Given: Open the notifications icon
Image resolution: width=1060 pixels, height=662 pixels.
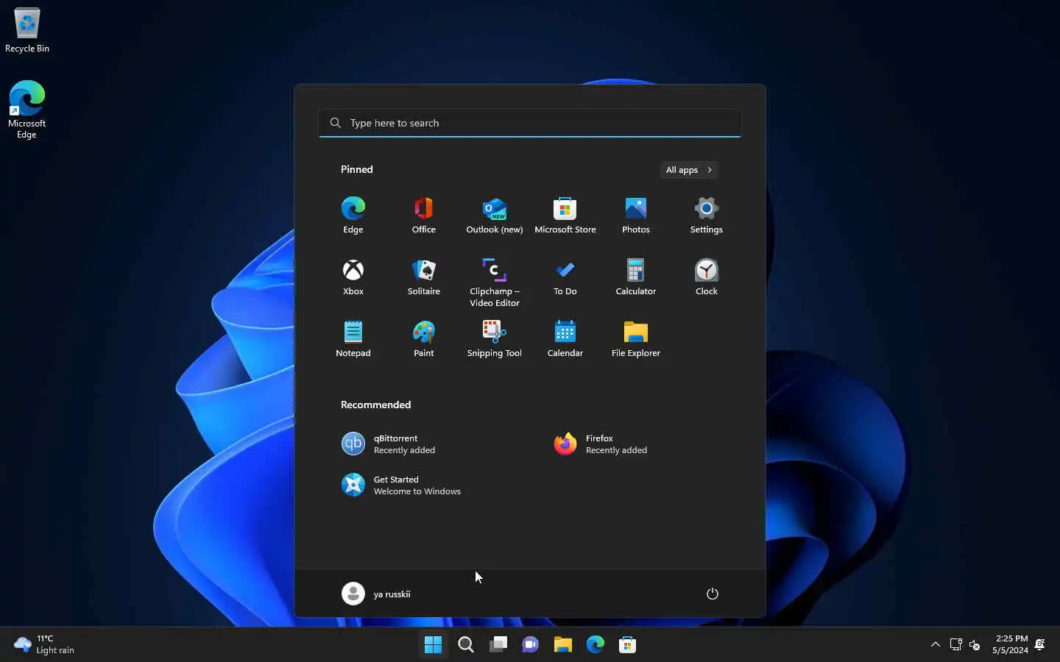Looking at the screenshot, I should 1040,645.
